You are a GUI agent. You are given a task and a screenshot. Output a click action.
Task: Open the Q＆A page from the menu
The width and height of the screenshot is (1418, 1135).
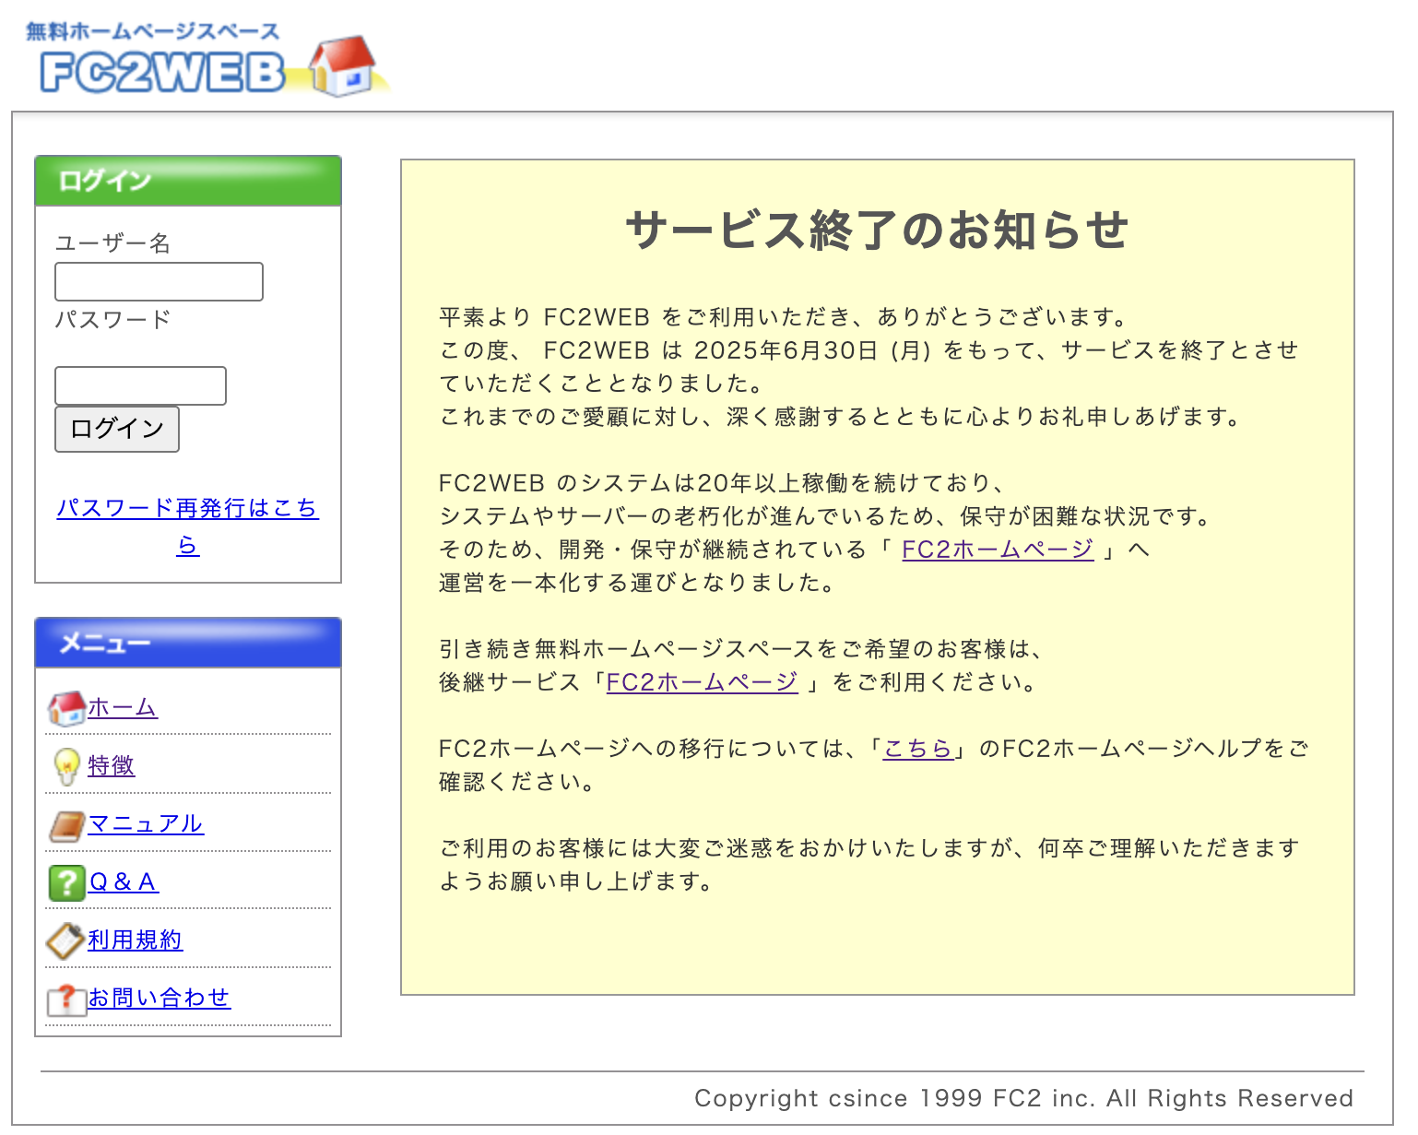[x=122, y=883]
